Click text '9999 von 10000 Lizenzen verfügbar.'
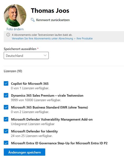 coord(36,100)
